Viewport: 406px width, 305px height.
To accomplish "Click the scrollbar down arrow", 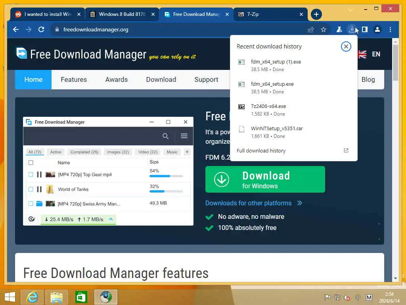I will (x=395, y=278).
